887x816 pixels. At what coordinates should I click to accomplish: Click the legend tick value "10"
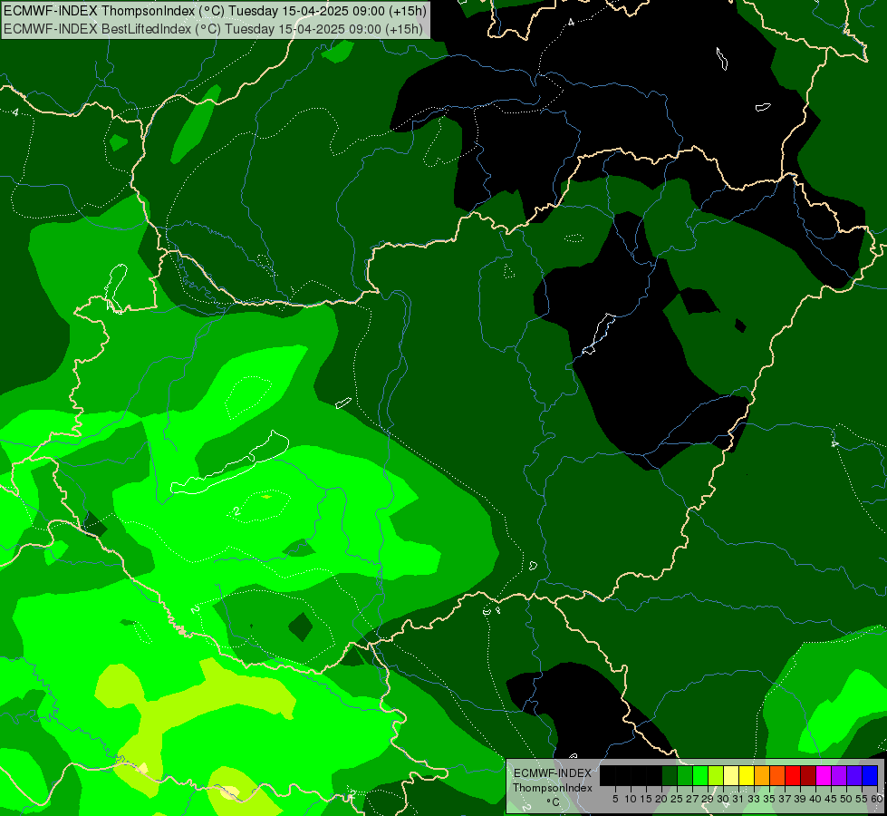pyautogui.click(x=631, y=799)
